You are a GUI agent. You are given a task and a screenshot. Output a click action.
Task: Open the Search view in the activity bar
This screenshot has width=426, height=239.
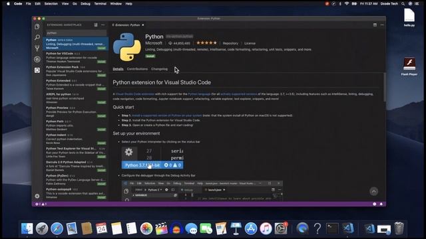coord(37,37)
